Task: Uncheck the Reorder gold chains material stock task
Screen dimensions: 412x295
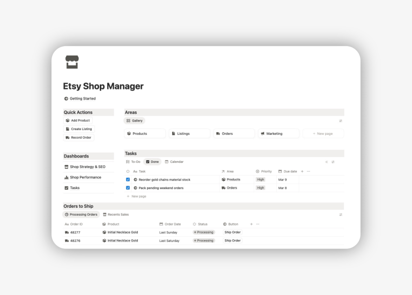Action: (128, 179)
